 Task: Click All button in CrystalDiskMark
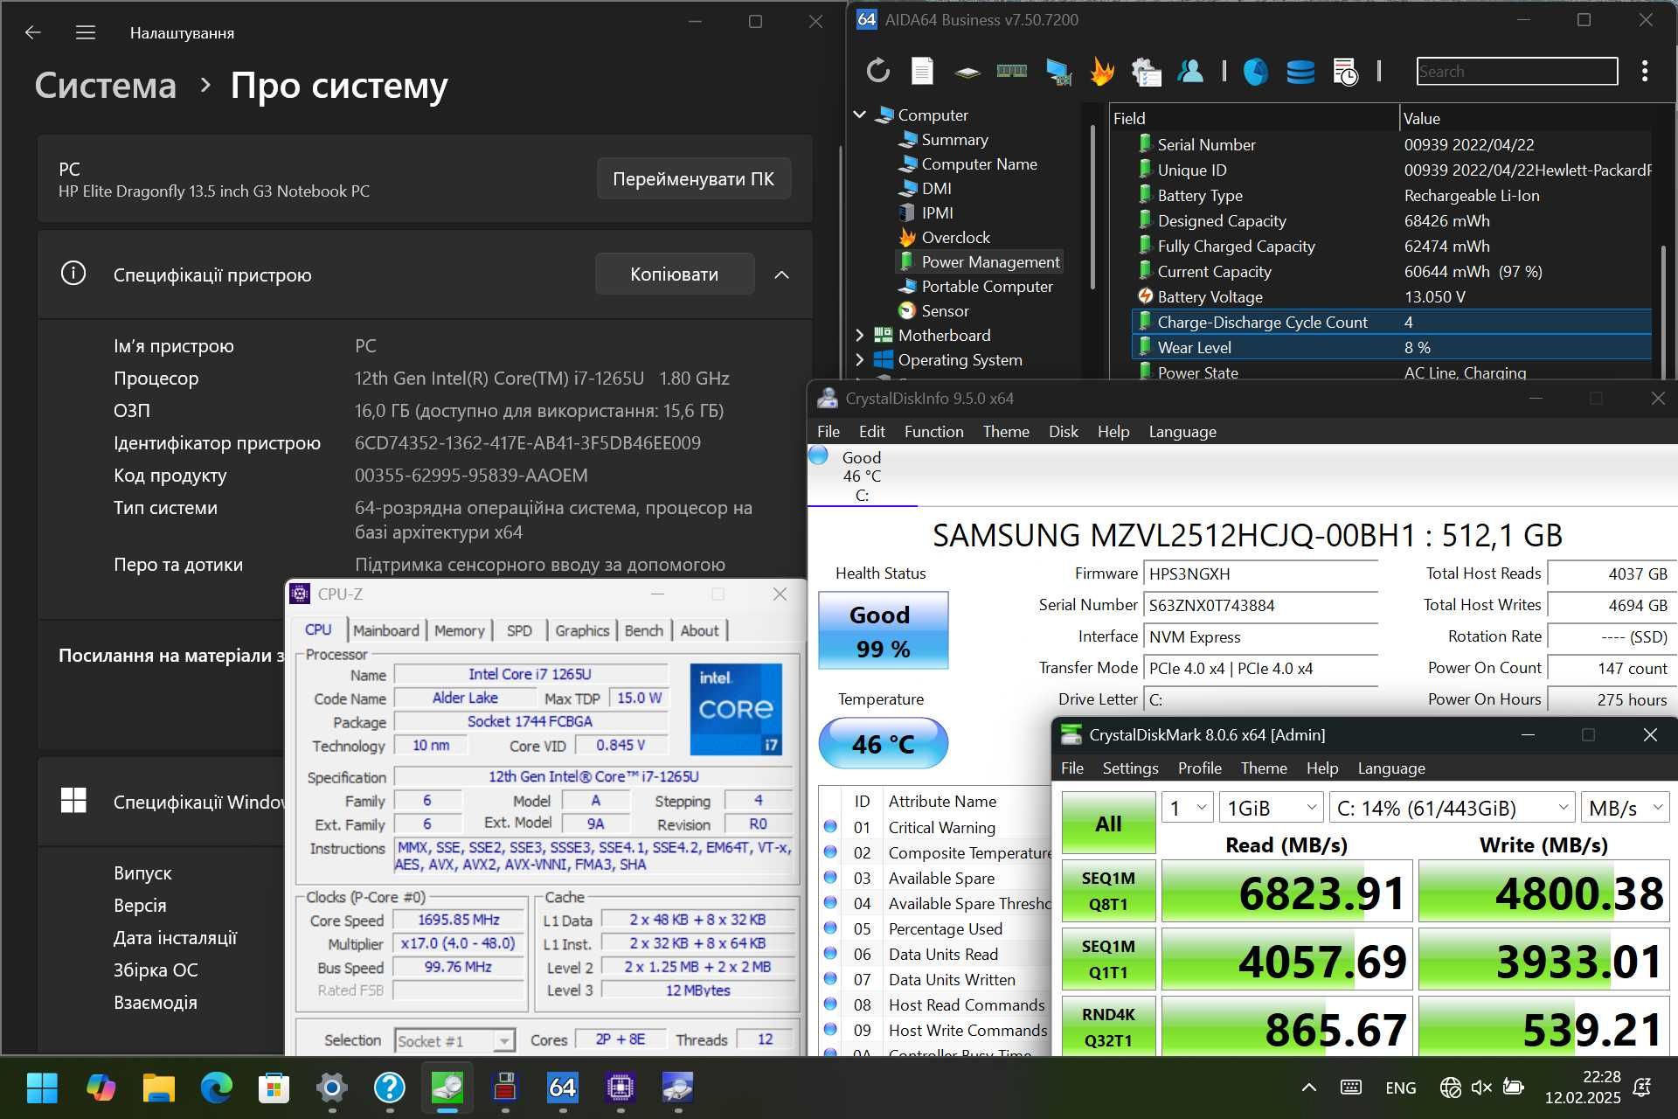(1108, 823)
